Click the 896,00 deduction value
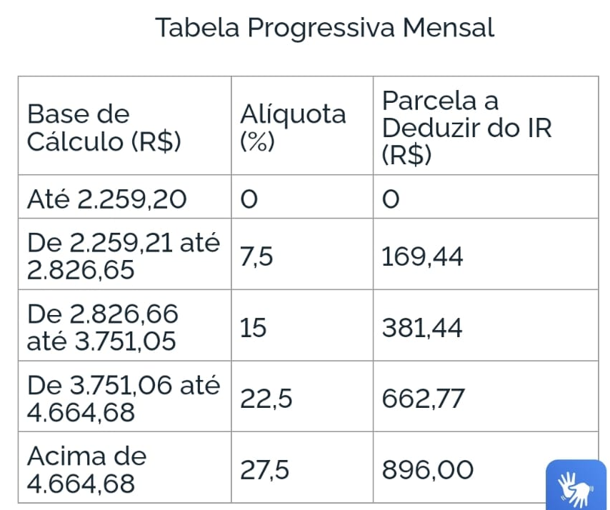The image size is (610, 510). 428,470
